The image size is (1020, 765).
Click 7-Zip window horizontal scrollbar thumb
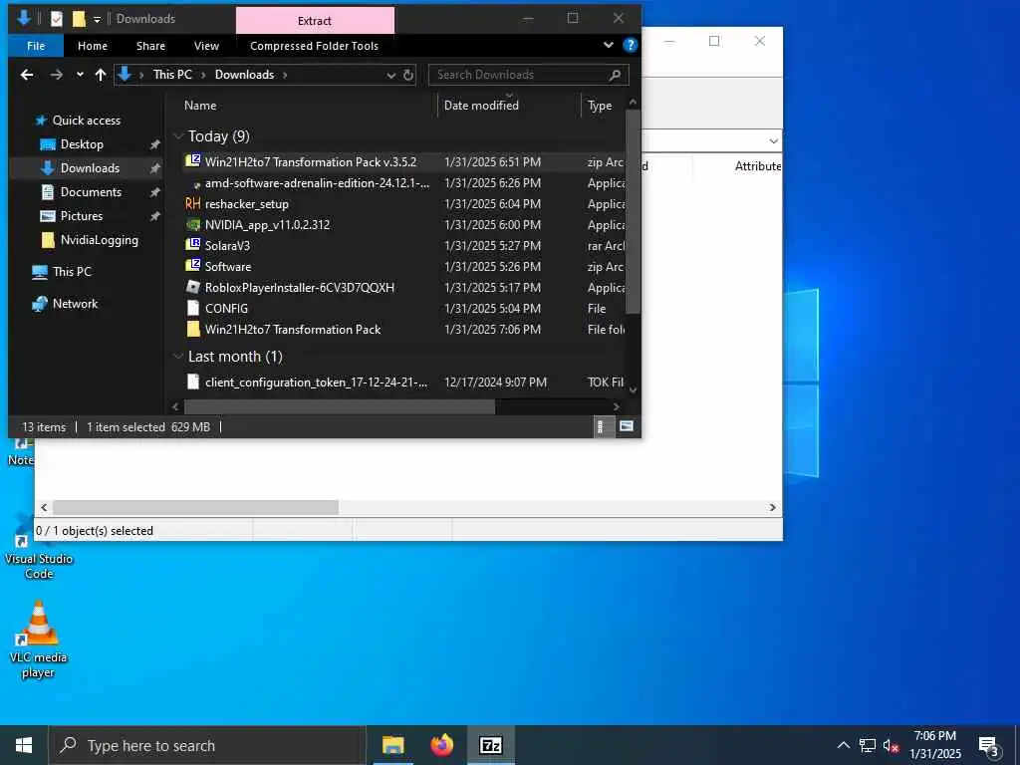195,507
